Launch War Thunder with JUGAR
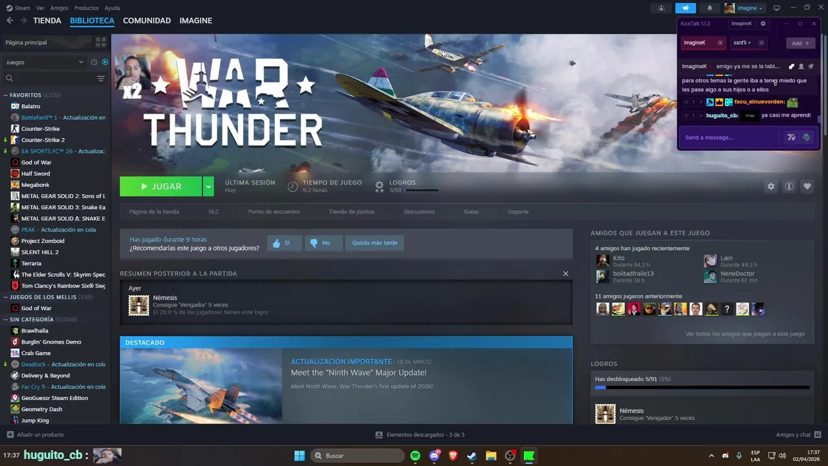The height and width of the screenshot is (466, 828). coord(161,186)
